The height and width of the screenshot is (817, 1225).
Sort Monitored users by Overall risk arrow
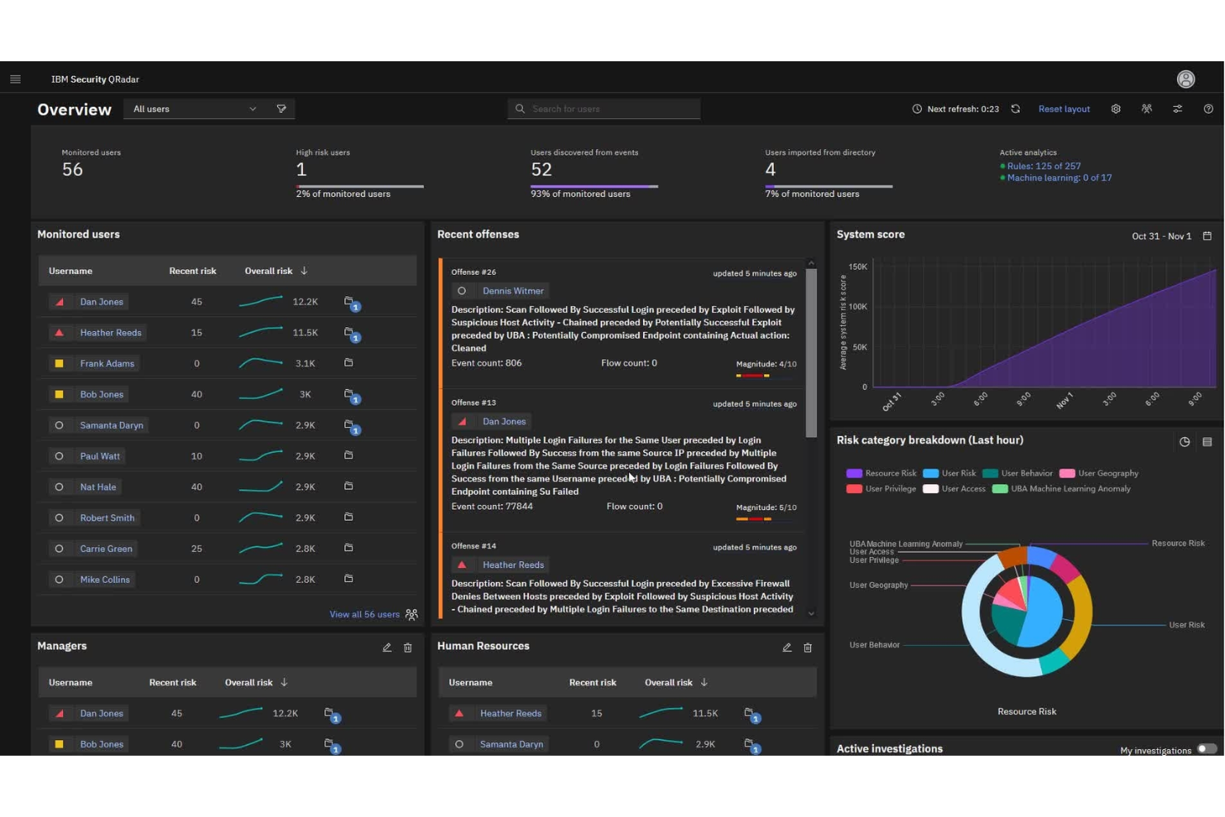coord(304,271)
